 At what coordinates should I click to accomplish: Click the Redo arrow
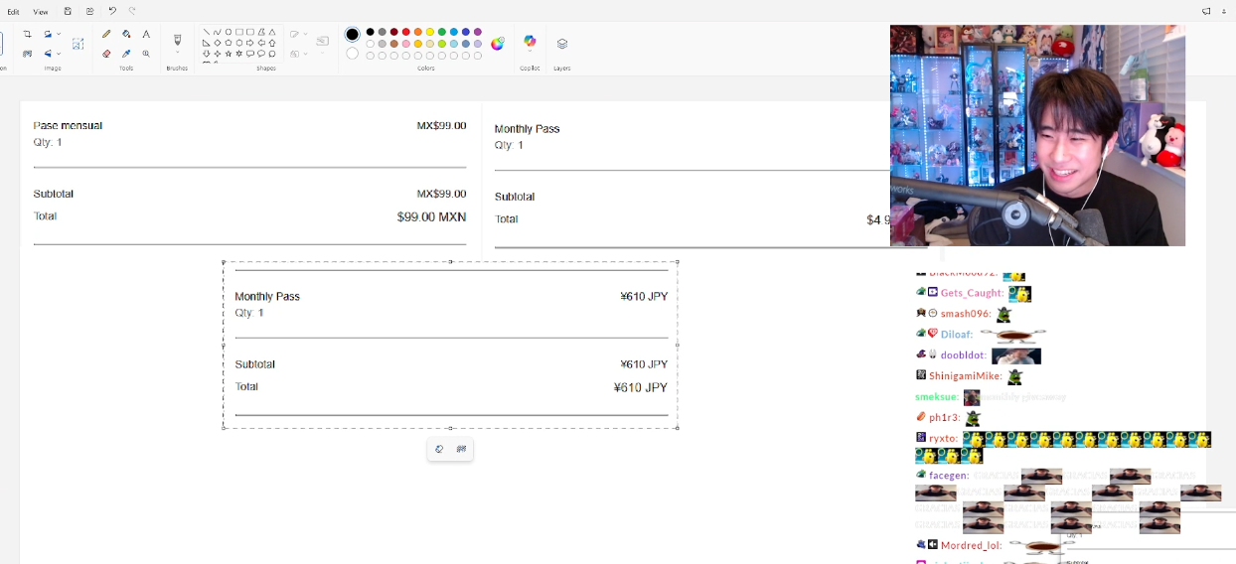[x=132, y=11]
